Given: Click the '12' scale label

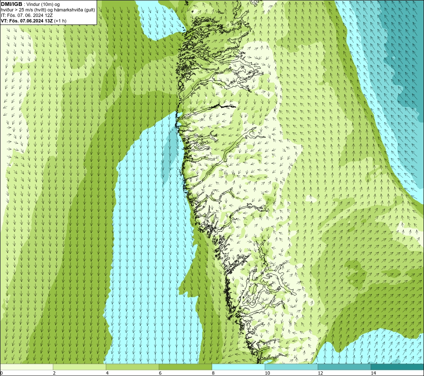Looking at the screenshot, I should coord(320,373).
